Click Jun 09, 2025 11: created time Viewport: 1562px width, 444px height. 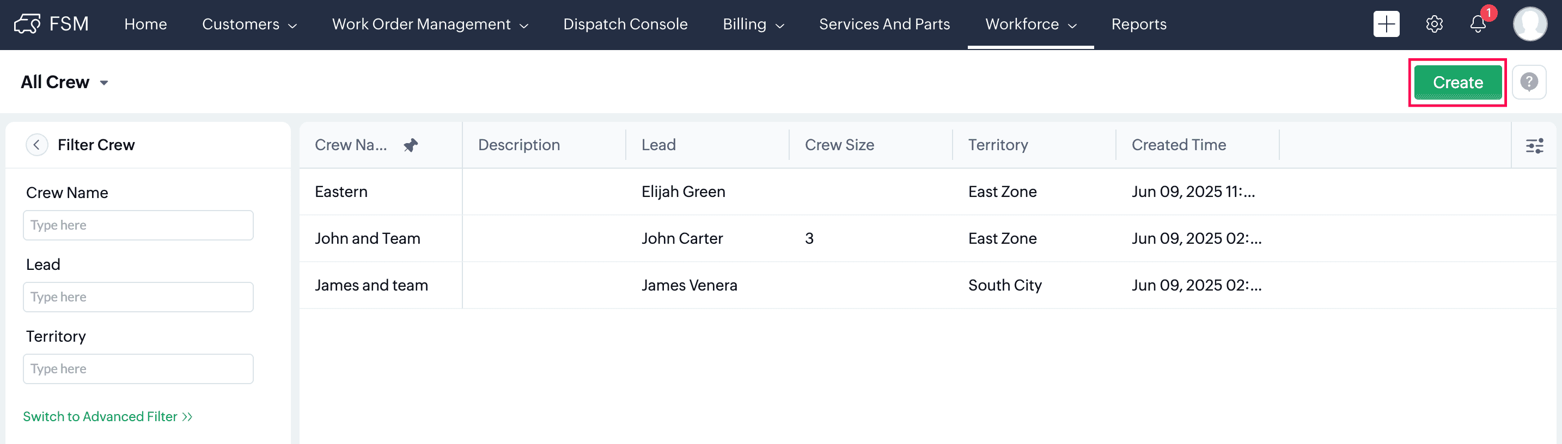1193,192
